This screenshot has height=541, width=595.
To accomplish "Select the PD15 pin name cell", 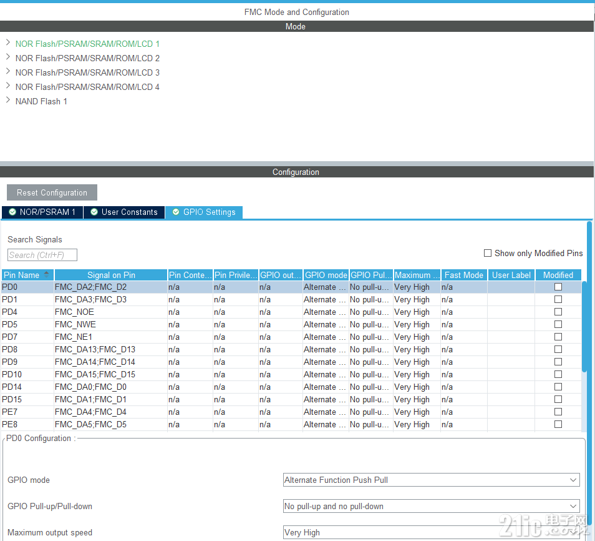I will pos(27,400).
